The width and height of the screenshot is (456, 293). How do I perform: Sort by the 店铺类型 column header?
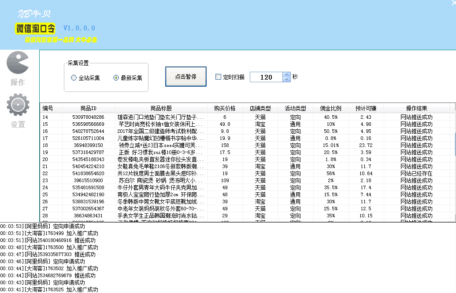click(260, 108)
